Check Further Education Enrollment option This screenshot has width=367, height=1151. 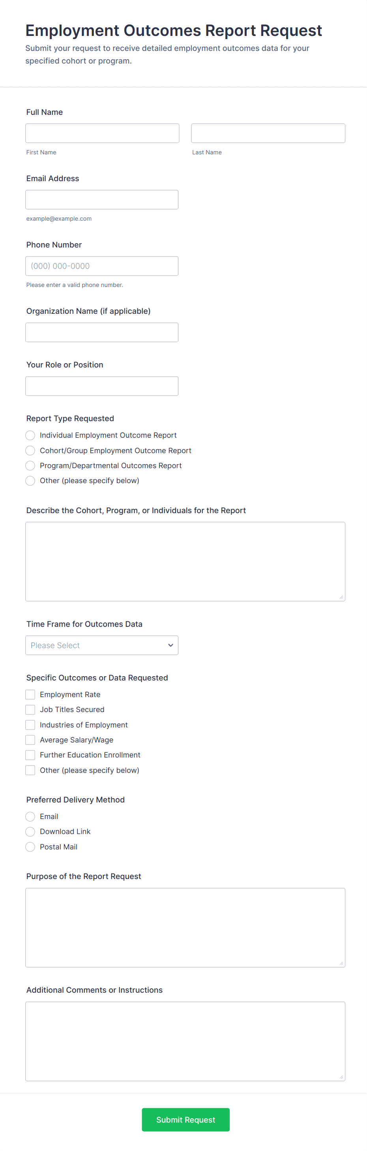tap(30, 755)
